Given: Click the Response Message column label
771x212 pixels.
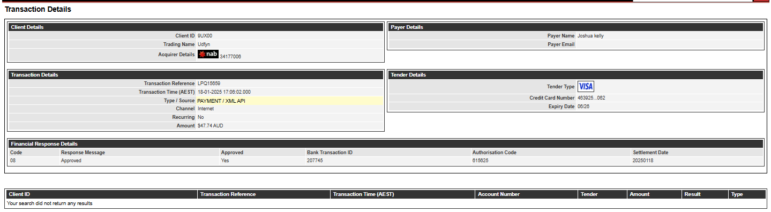Looking at the screenshot, I should [x=83, y=153].
